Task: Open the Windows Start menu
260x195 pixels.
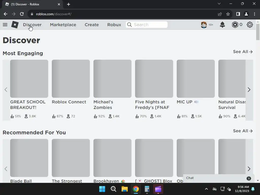Action: coord(102,189)
